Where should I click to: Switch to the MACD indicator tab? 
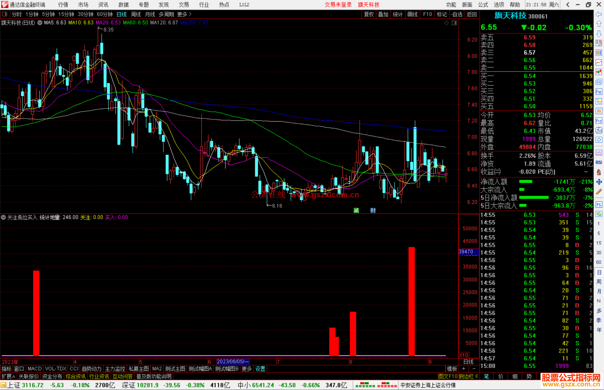click(34, 369)
